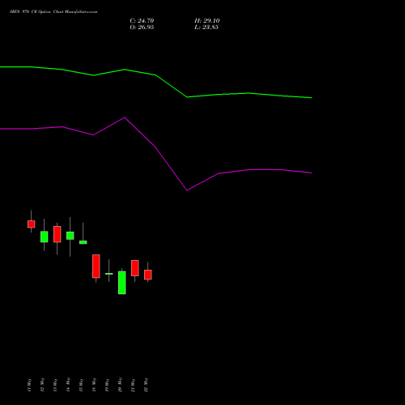Select the 13 May date label

tap(55, 385)
